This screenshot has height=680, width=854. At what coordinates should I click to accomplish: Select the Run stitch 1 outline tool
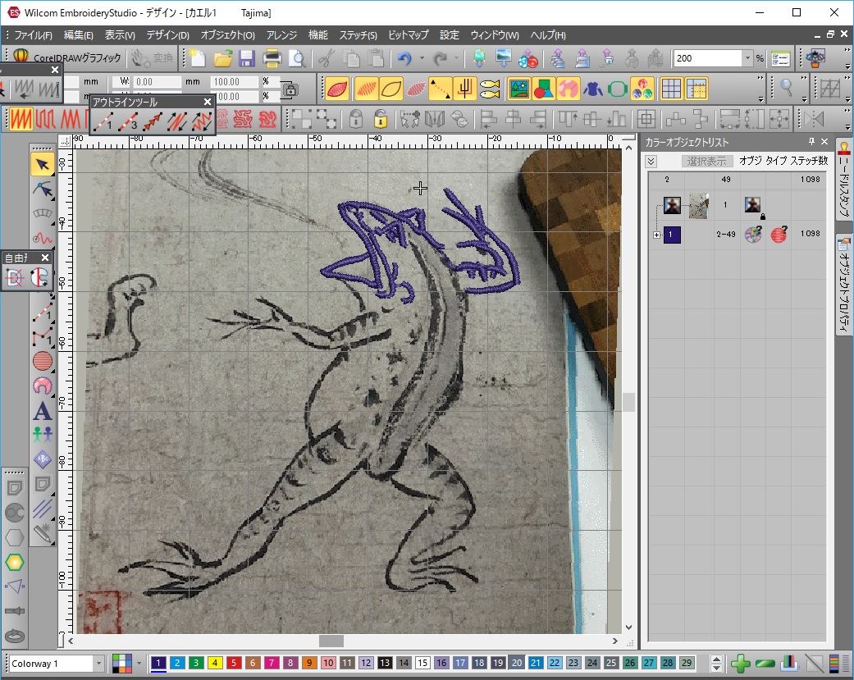point(103,121)
